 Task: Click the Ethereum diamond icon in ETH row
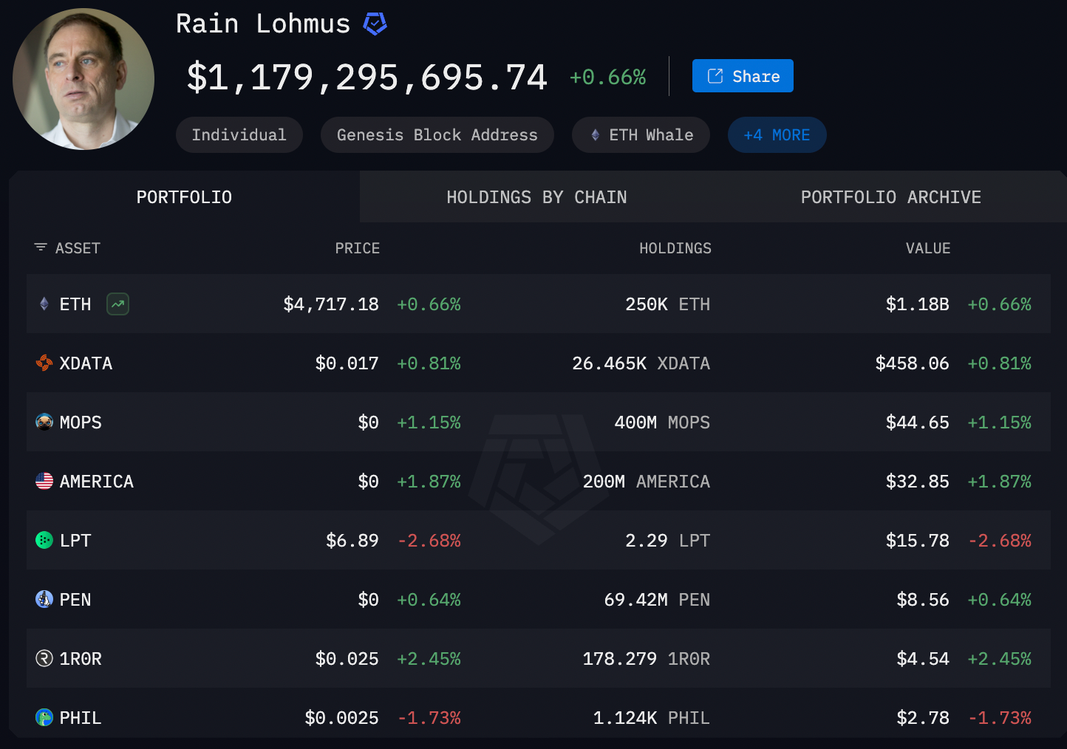pos(44,304)
